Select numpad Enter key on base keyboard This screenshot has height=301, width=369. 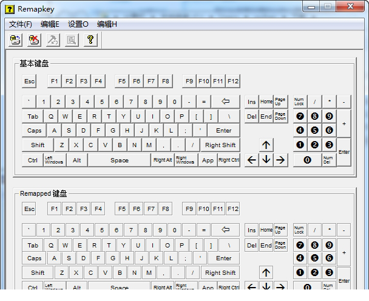coord(344,152)
